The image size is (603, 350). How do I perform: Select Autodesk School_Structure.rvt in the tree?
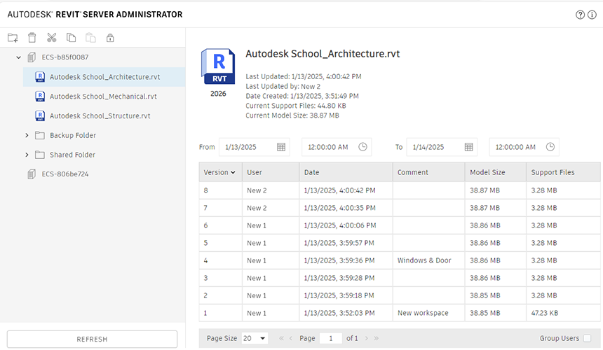click(100, 116)
